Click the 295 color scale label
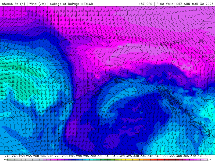 [x=86, y=156]
